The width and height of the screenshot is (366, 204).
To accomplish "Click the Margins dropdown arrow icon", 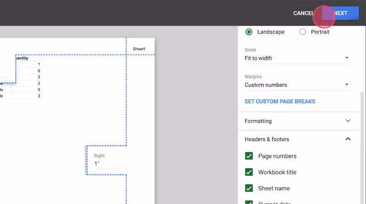I will 347,84.
